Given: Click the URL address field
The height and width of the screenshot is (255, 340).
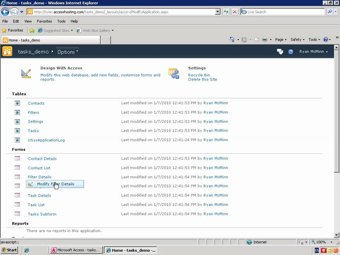Looking at the screenshot, I should click(124, 12).
